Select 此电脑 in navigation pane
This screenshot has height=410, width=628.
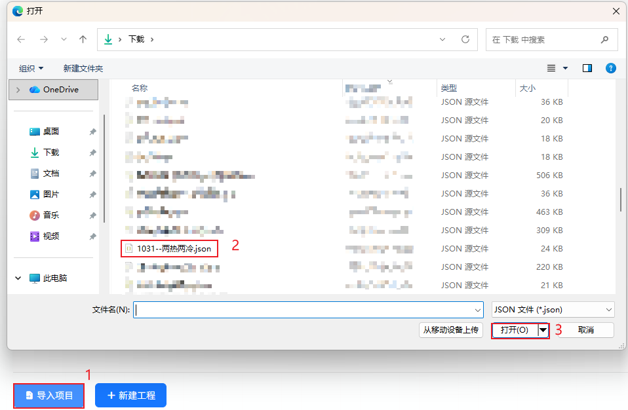[55, 278]
